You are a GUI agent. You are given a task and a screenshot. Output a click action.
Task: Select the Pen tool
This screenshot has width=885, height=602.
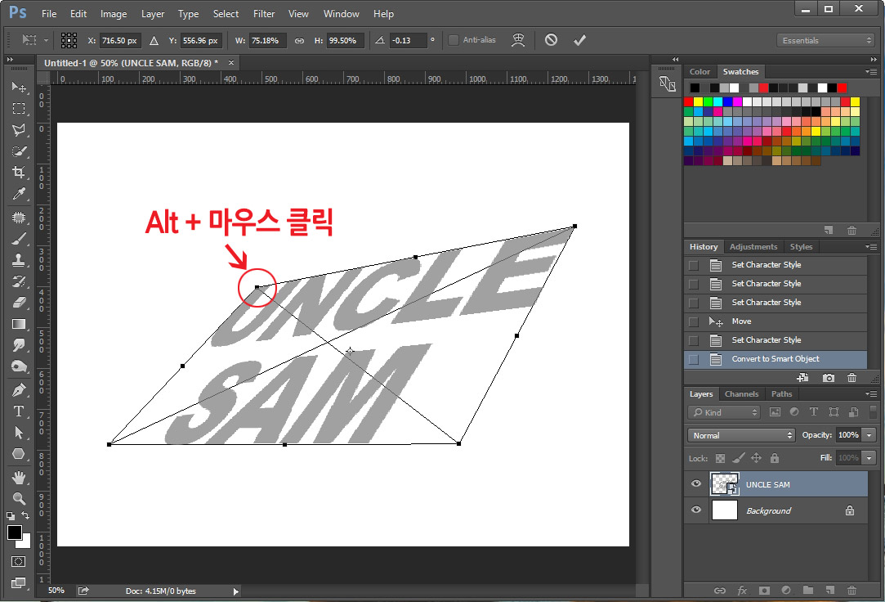click(19, 389)
